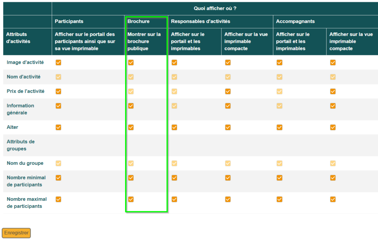Click Information générale for Accompagnants portal
The height and width of the screenshot is (240, 378).
click(279, 106)
